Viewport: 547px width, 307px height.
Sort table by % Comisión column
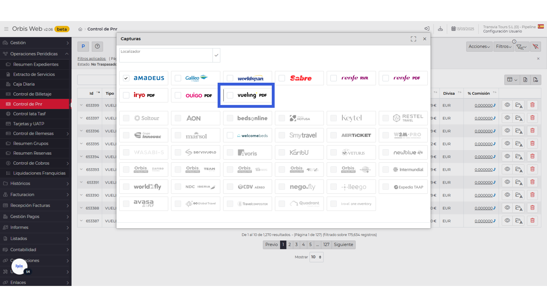(x=481, y=93)
